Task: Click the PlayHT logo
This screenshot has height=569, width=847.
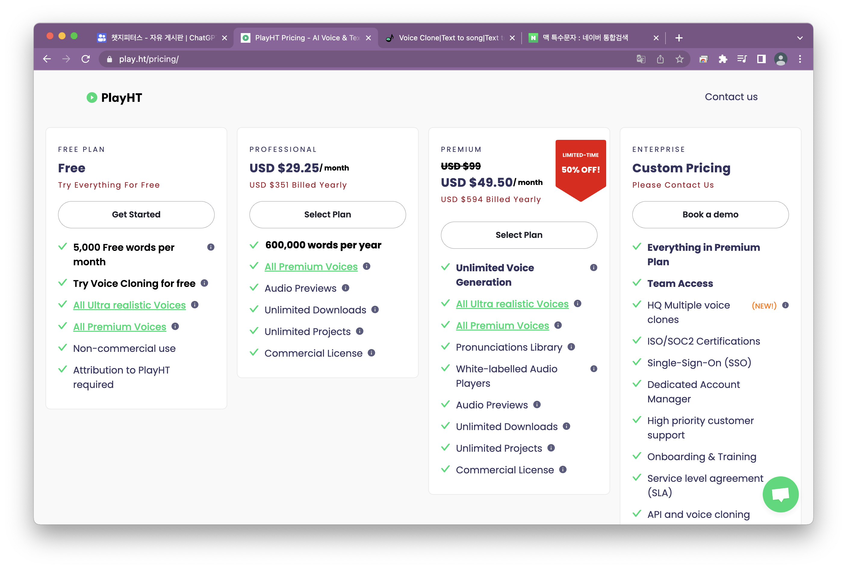Action: [x=114, y=97]
